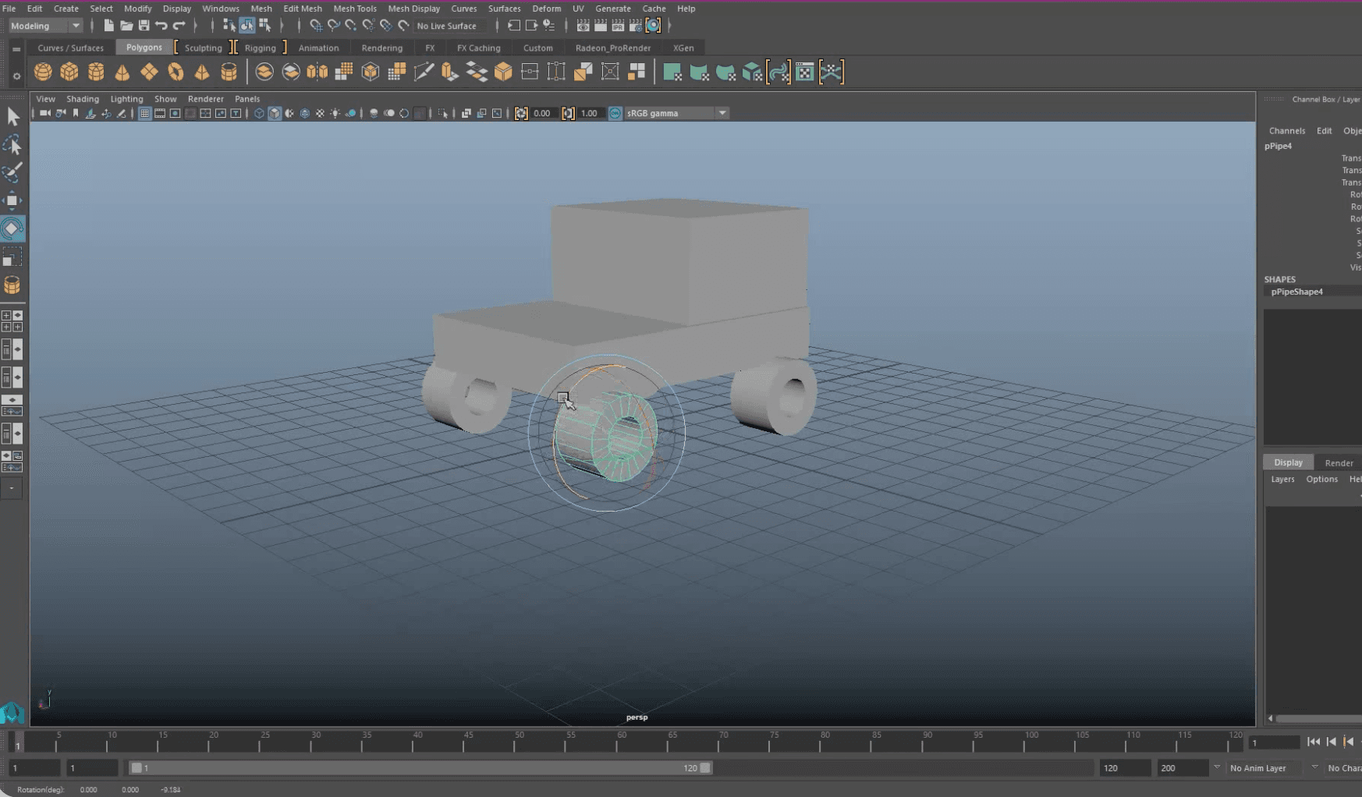The height and width of the screenshot is (797, 1362).
Task: Click the Mirror geometry shelf icon
Action: click(x=317, y=73)
